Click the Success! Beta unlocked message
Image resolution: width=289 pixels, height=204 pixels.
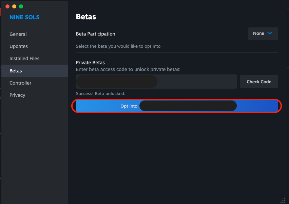(x=100, y=93)
